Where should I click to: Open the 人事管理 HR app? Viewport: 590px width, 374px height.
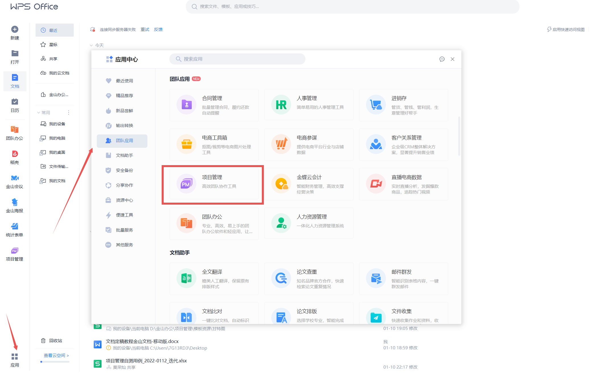[x=309, y=105]
